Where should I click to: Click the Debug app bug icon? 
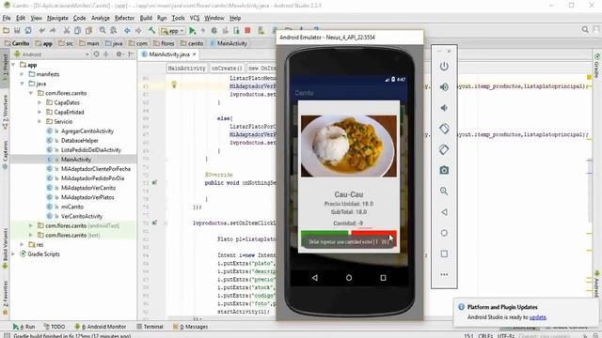point(214,30)
